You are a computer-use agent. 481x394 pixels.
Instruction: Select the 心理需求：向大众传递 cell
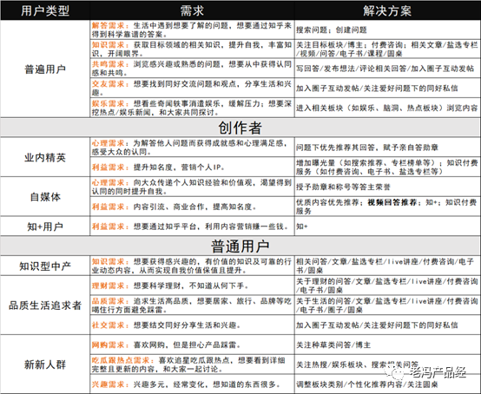pos(192,187)
